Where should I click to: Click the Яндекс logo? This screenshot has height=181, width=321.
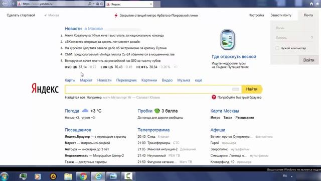[x=45, y=88]
